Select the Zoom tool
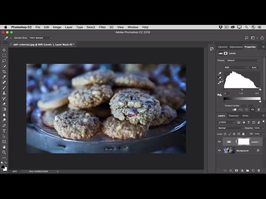The width and height of the screenshot is (266, 199). 4,152
